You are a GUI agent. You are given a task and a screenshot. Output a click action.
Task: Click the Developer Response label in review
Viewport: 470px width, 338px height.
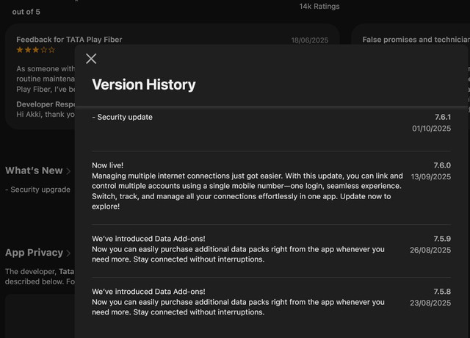click(46, 104)
